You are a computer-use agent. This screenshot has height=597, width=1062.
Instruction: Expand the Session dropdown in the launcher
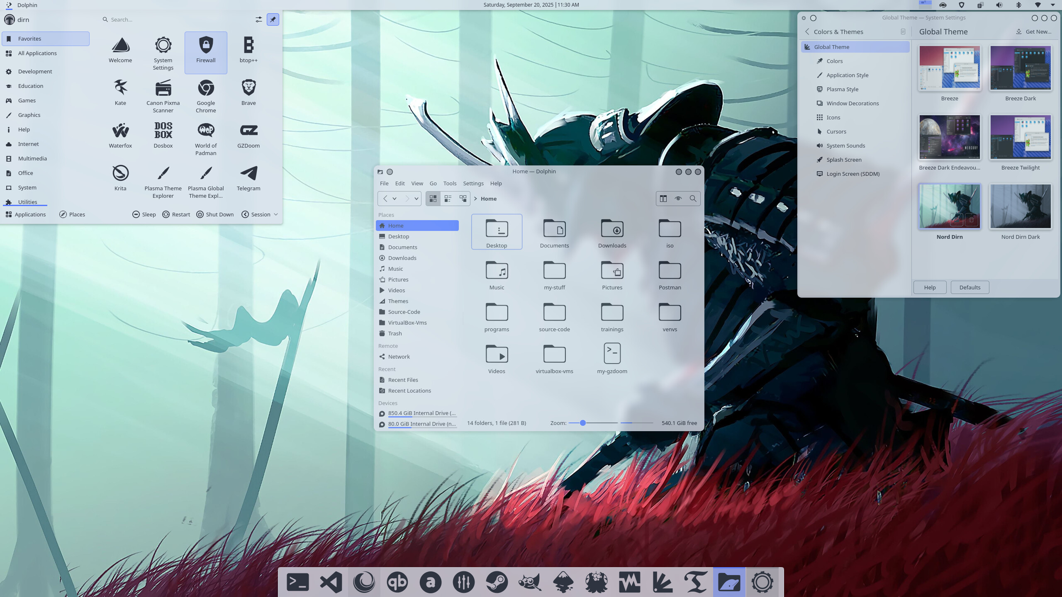click(x=276, y=214)
